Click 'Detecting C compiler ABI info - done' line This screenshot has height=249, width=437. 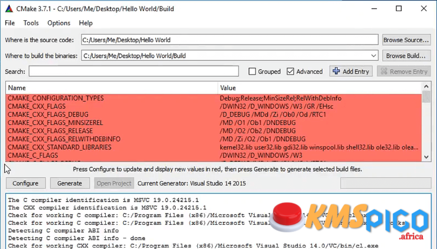coord(77,238)
